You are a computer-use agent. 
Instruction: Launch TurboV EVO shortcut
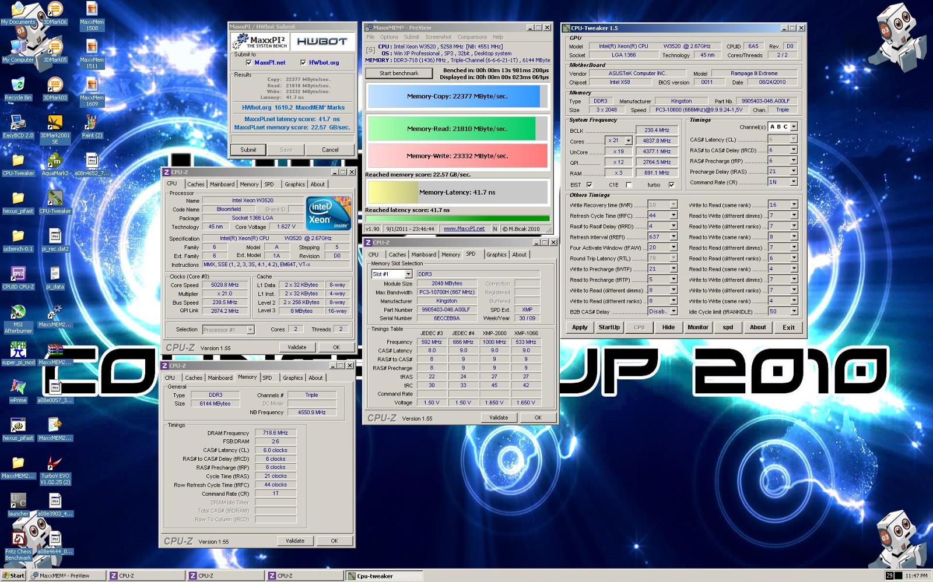55,471
